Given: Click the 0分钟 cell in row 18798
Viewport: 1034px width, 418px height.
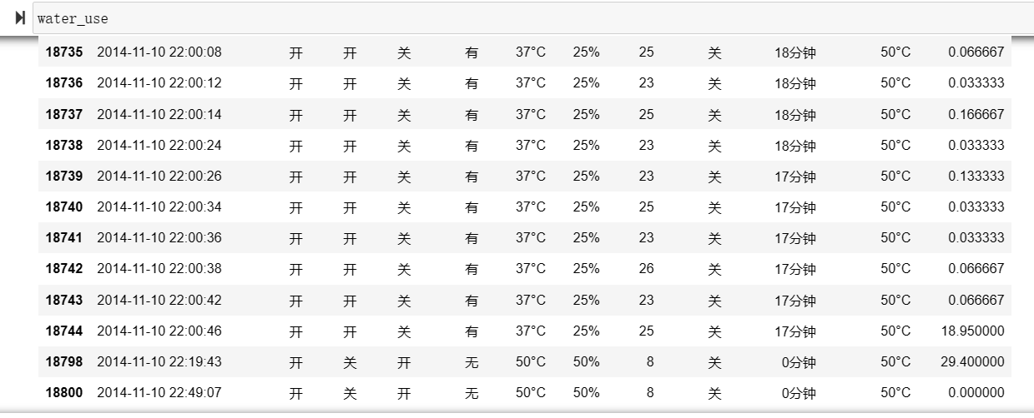Looking at the screenshot, I should coord(799,362).
